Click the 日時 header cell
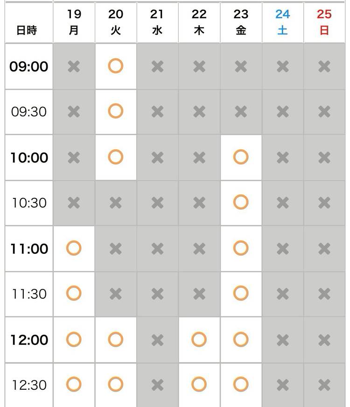This screenshot has height=407, width=350. pos(27,30)
